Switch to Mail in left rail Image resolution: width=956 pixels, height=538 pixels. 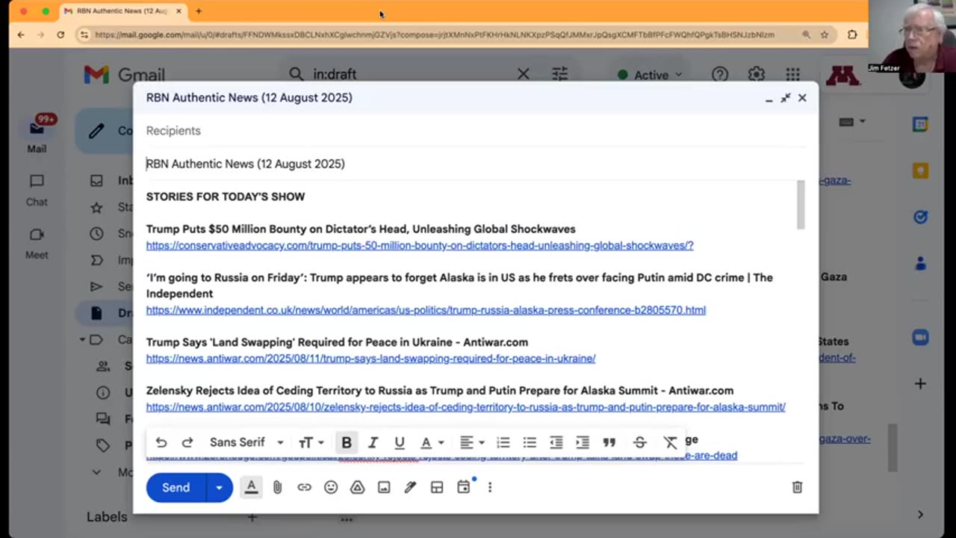(x=37, y=135)
